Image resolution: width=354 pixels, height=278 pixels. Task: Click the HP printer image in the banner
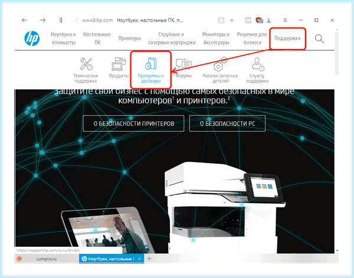click(x=225, y=208)
